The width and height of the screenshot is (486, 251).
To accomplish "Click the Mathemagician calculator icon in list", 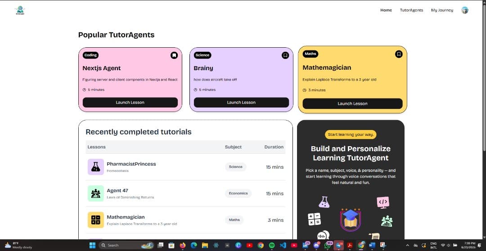I will (95, 220).
